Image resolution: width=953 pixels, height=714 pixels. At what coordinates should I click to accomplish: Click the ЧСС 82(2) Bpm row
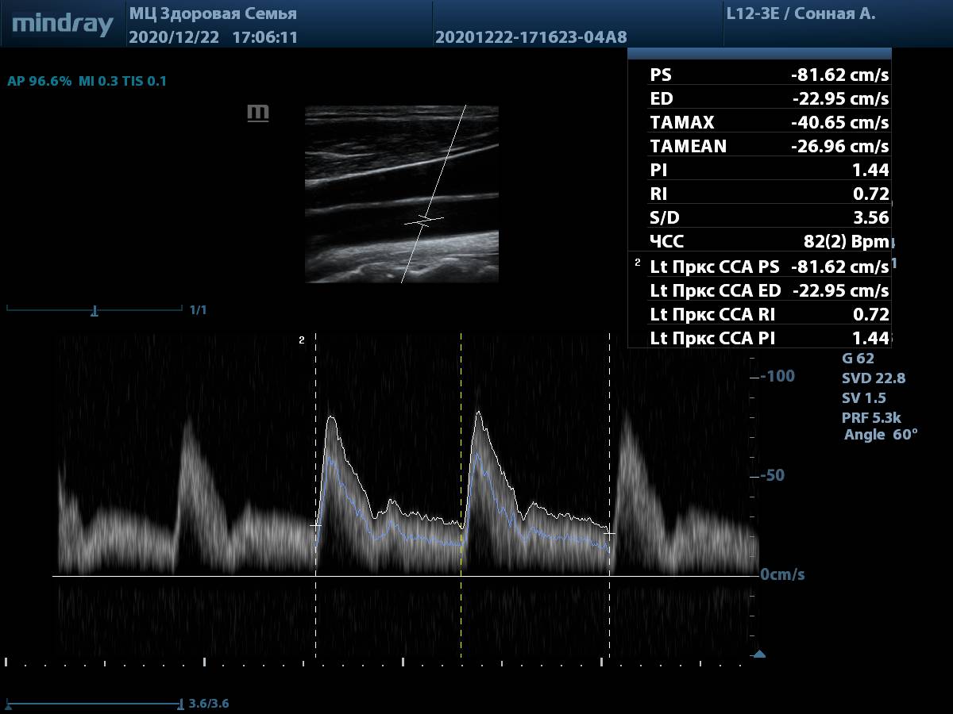tap(768, 242)
